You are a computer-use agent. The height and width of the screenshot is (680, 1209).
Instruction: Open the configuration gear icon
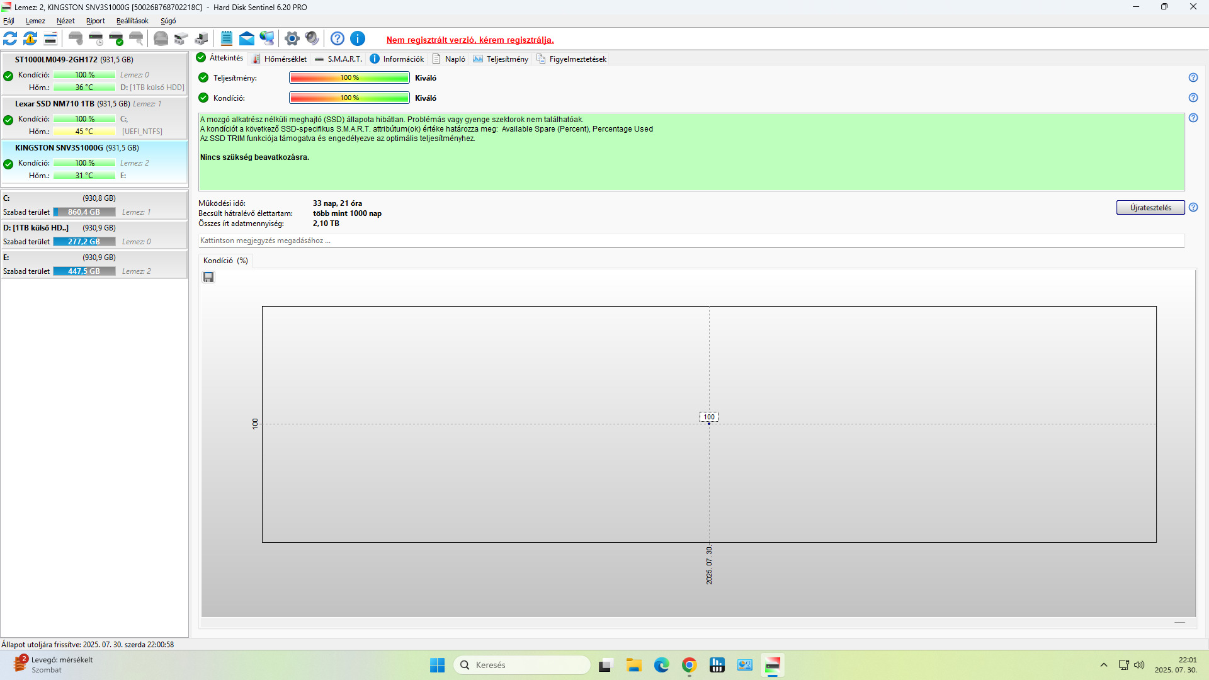[x=292, y=39]
